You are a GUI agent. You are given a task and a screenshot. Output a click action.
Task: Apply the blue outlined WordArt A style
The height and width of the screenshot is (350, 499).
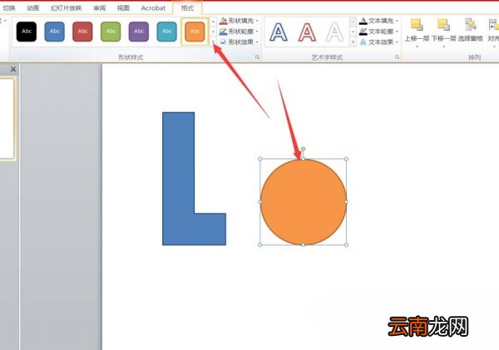click(279, 32)
